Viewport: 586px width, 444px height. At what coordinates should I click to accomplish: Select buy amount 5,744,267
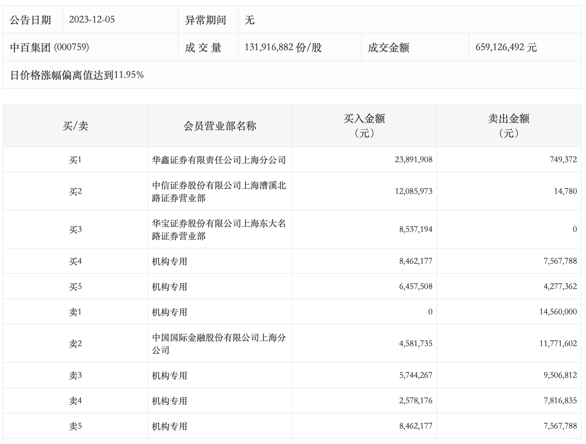coord(416,375)
